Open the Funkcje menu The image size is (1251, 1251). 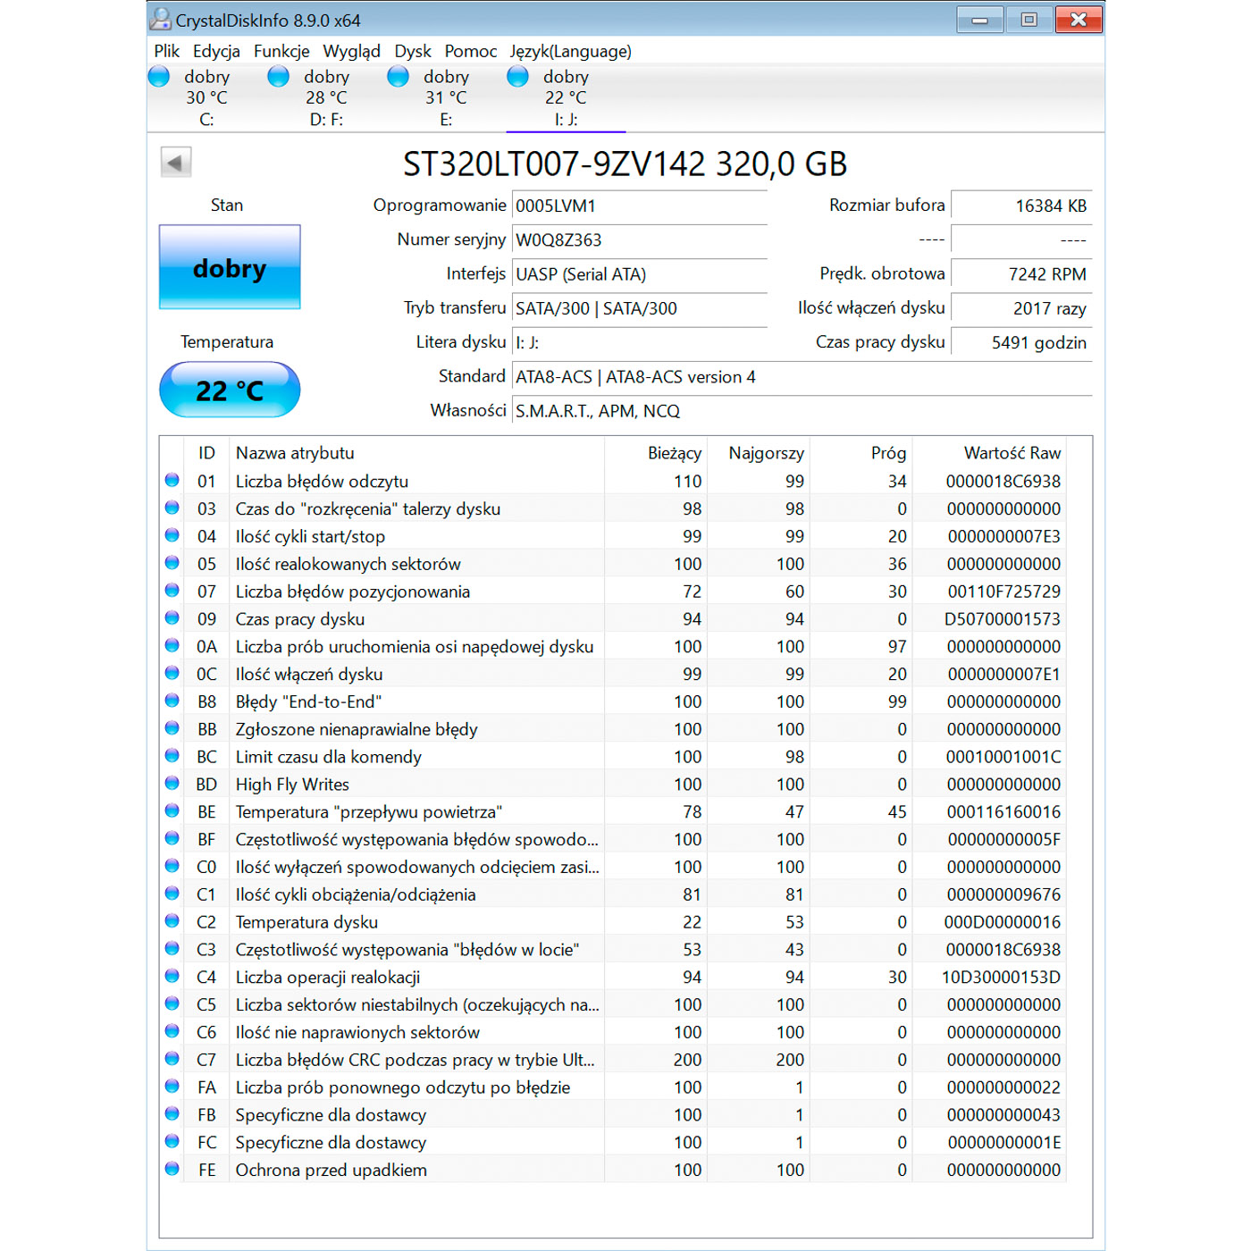point(281,51)
